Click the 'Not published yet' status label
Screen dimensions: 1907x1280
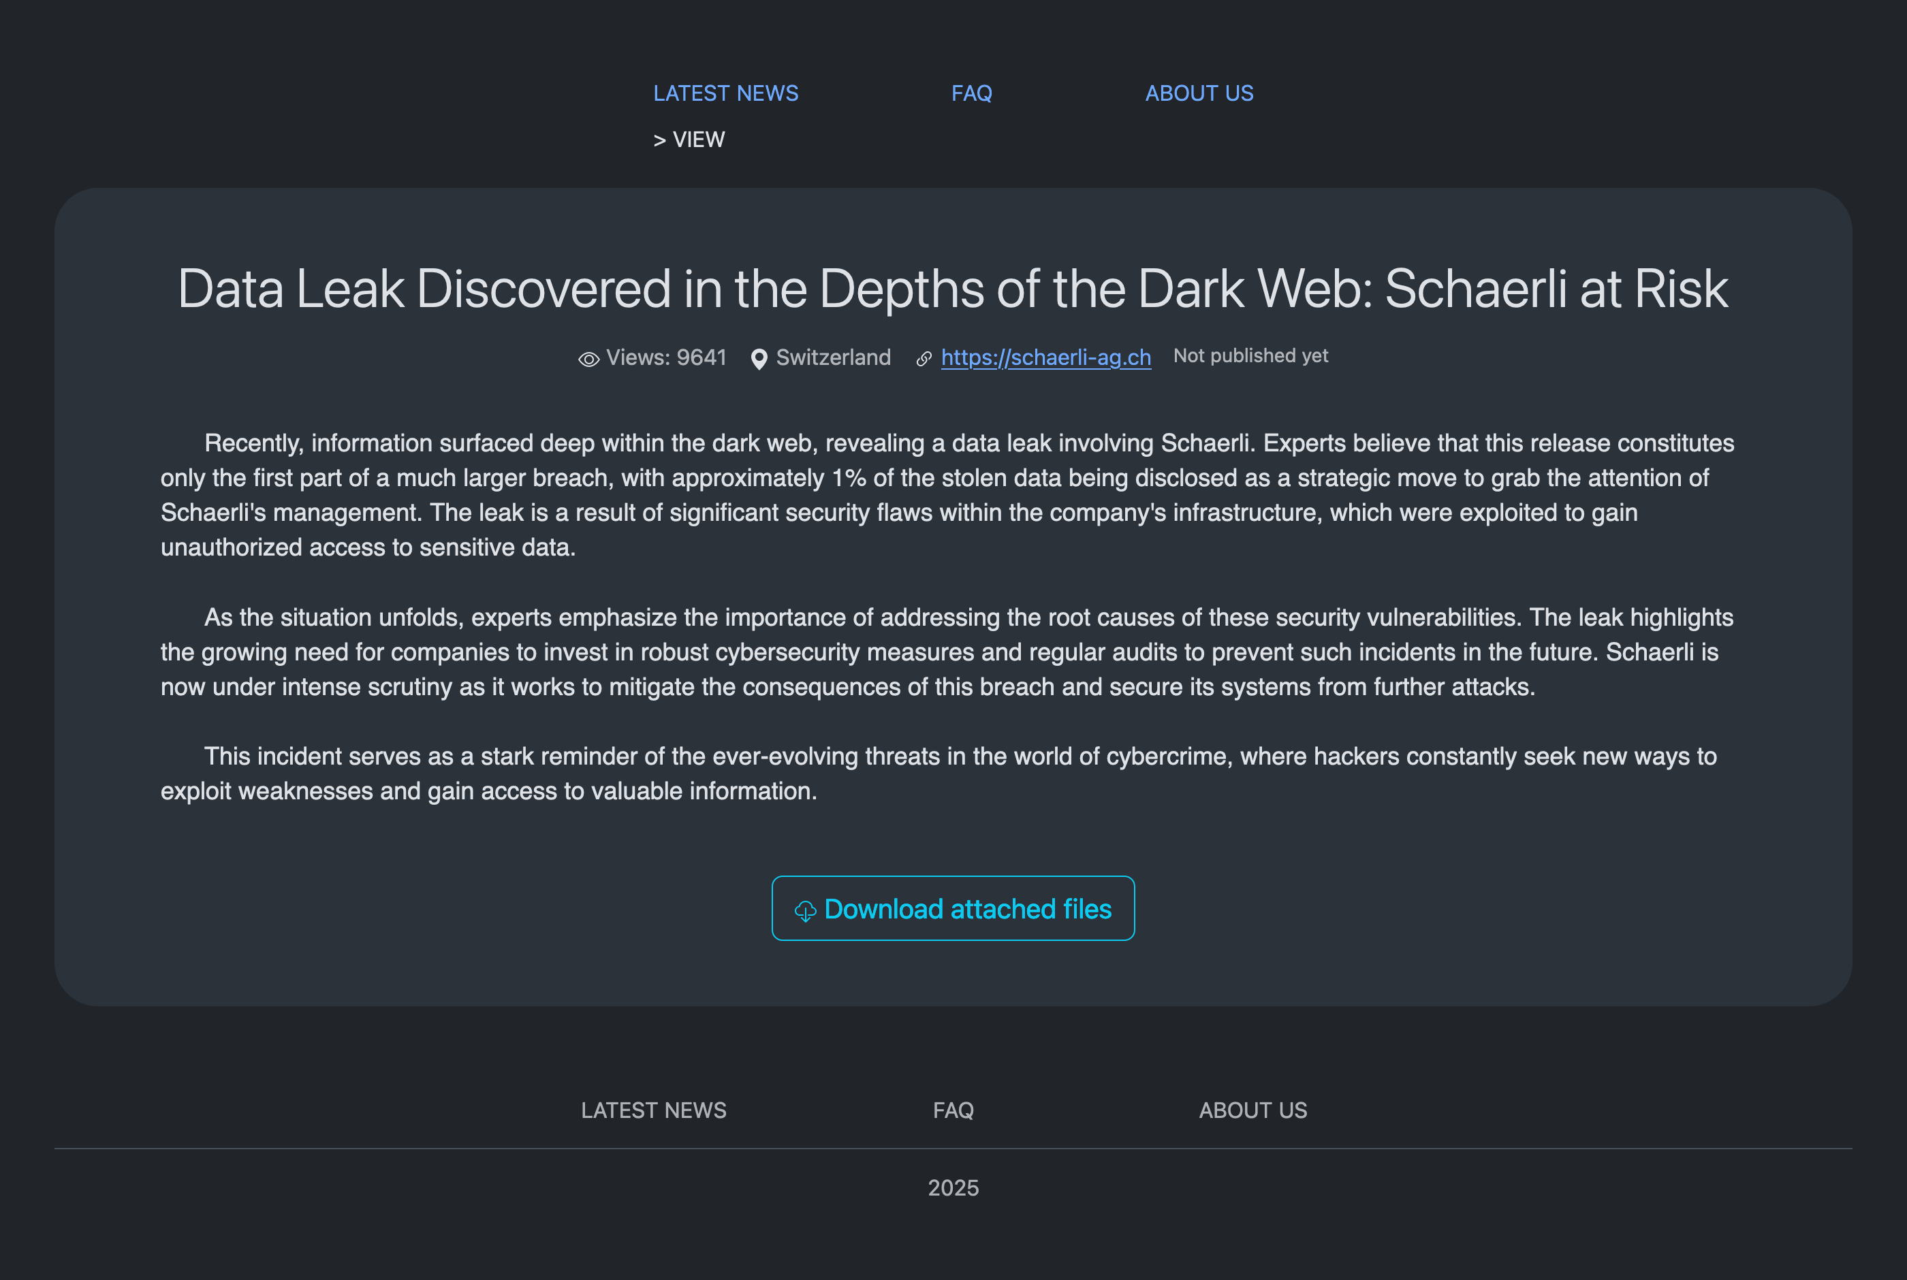pyautogui.click(x=1250, y=356)
